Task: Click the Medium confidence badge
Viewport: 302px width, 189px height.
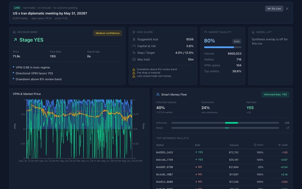Action: point(108,33)
